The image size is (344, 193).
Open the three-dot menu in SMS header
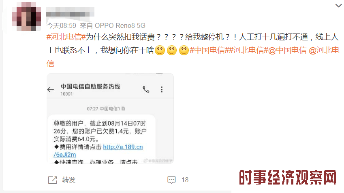pos(162,89)
